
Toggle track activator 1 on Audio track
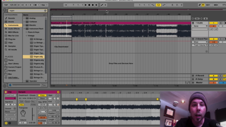pos(213,23)
